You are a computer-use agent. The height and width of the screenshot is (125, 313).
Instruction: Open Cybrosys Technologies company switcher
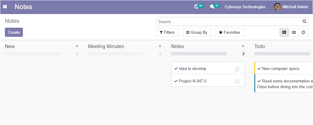click(x=245, y=7)
